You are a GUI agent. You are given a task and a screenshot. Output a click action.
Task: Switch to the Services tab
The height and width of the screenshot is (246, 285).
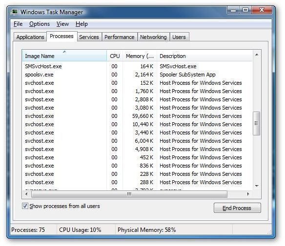(x=89, y=37)
